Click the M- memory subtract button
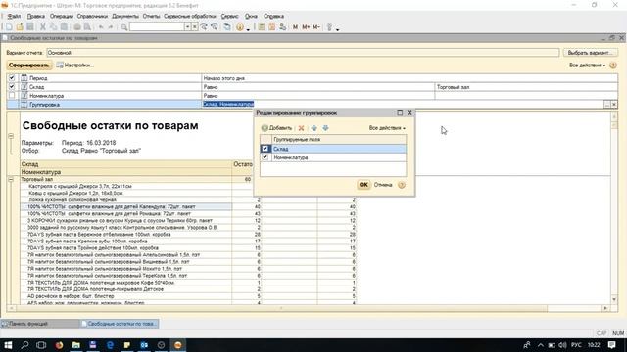The image size is (627, 352). (x=316, y=27)
